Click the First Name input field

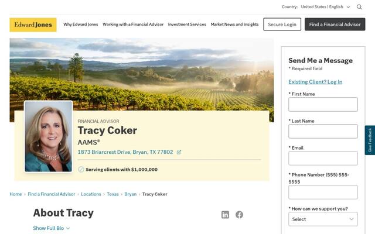pos(323,104)
